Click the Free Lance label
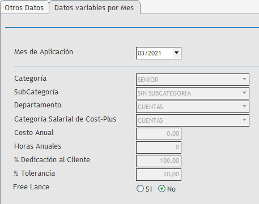The image size is (259, 204). tap(31, 187)
